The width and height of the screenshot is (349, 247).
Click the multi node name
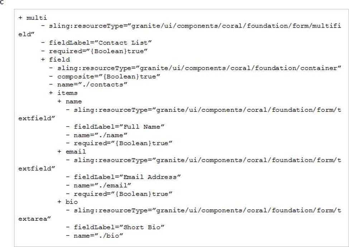click(x=37, y=18)
